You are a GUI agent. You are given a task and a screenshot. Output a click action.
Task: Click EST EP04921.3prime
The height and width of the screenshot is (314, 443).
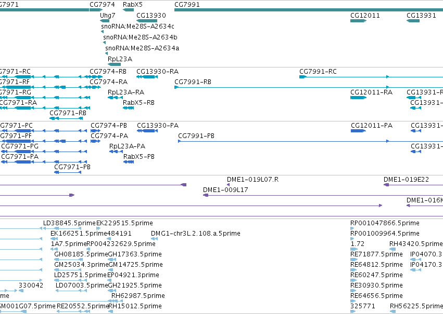(x=133, y=276)
